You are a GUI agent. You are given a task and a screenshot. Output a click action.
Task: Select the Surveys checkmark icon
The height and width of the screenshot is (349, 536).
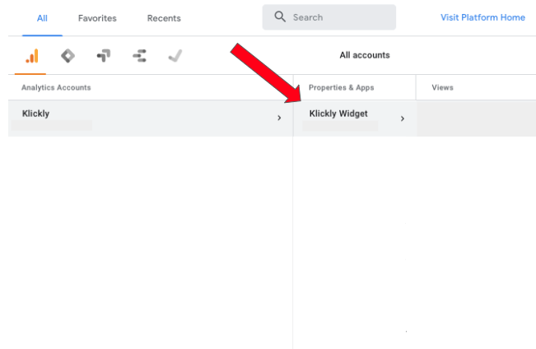click(x=175, y=56)
